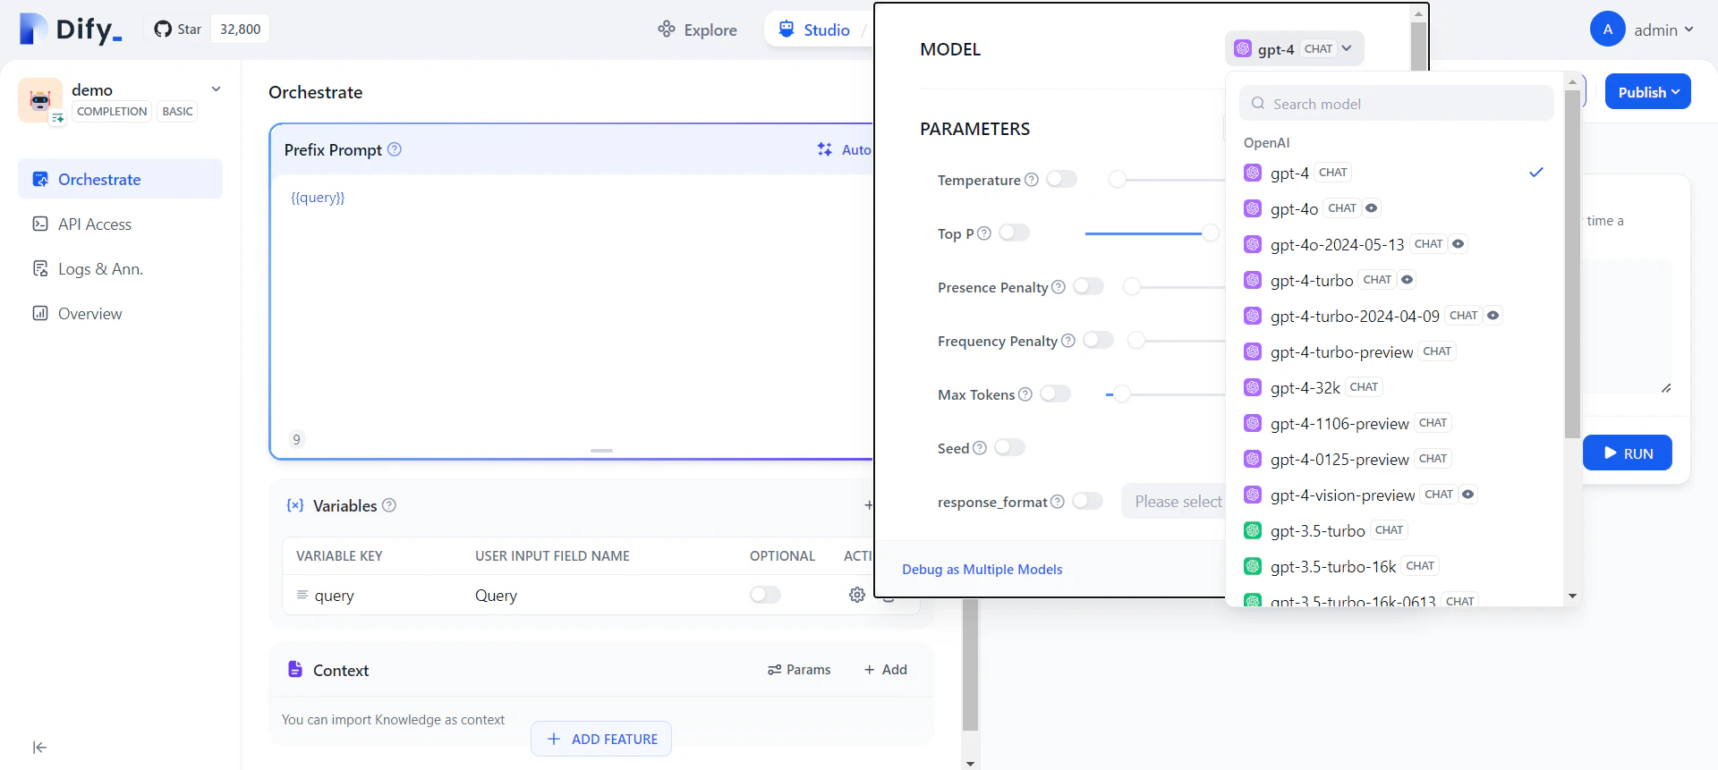Go to the Explore tab

coord(697,30)
